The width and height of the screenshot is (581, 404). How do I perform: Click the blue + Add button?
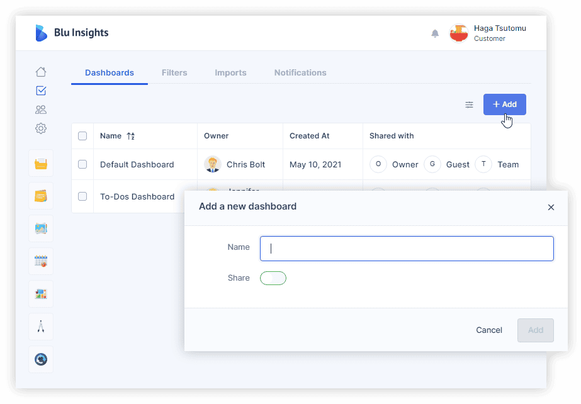505,104
